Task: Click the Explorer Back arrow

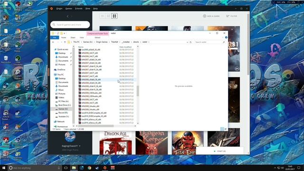Action: [x=53, y=42]
